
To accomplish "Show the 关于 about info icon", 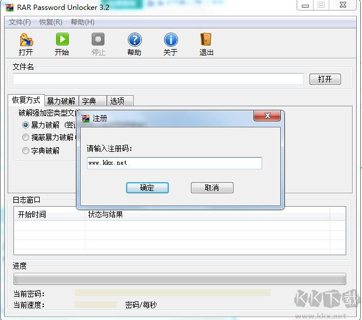I will [x=170, y=40].
